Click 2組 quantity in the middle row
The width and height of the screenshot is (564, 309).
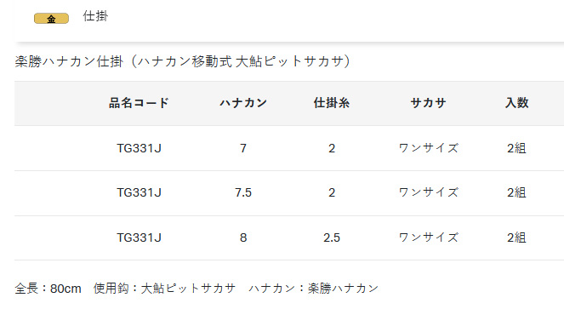[516, 192]
